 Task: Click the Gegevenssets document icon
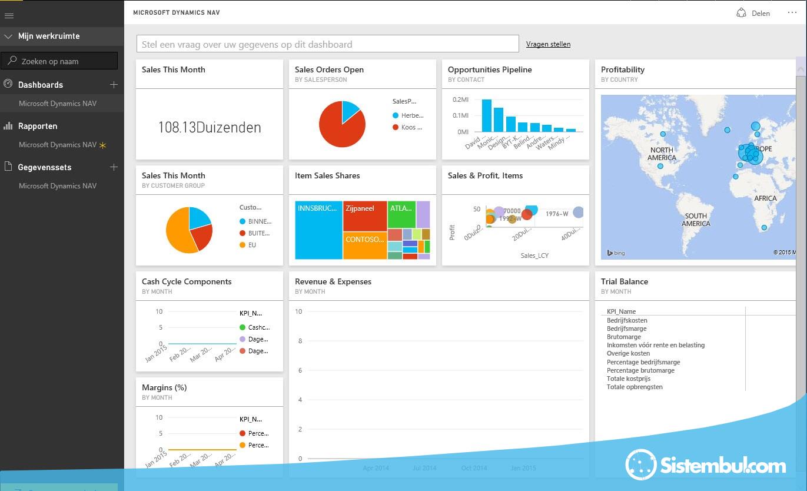[x=8, y=167]
